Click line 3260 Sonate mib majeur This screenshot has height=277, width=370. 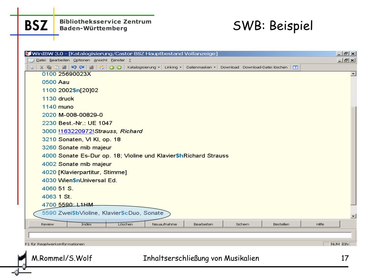[x=77, y=148]
